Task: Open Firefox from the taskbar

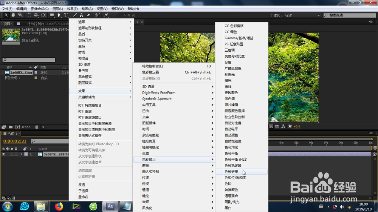Action: [x=59, y=206]
